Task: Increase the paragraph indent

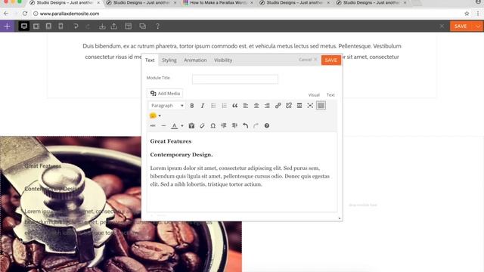Action: coord(234,126)
